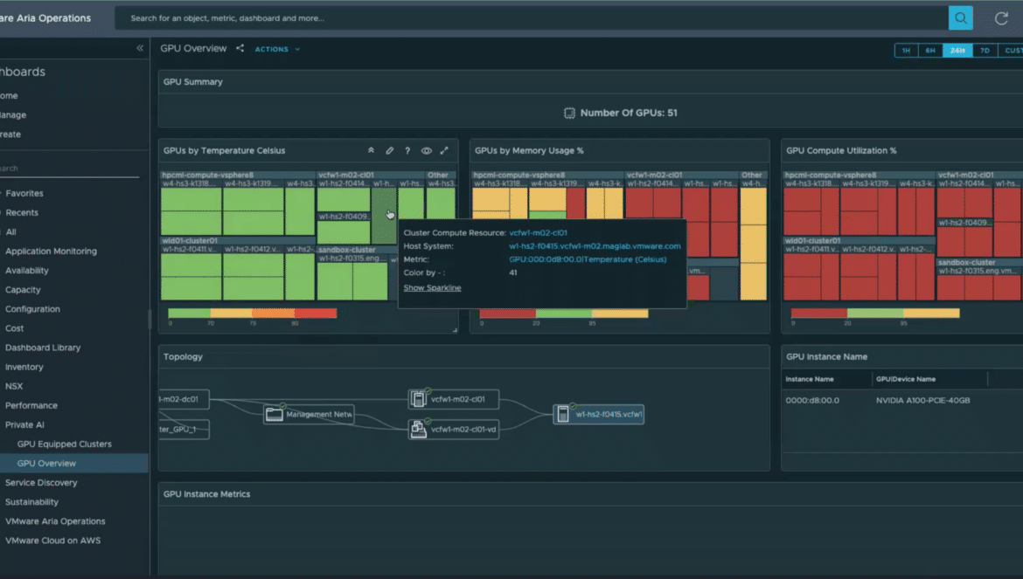The width and height of the screenshot is (1023, 579).
Task: Open the Performance sidebar section
Action: click(31, 405)
